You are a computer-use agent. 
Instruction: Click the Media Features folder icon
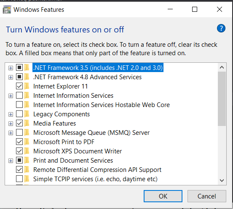[x=27, y=123]
